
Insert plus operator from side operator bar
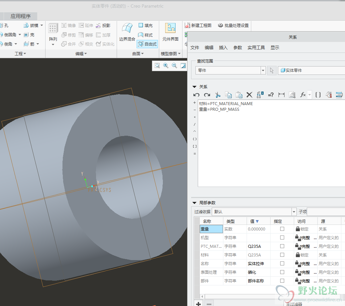point(194,103)
